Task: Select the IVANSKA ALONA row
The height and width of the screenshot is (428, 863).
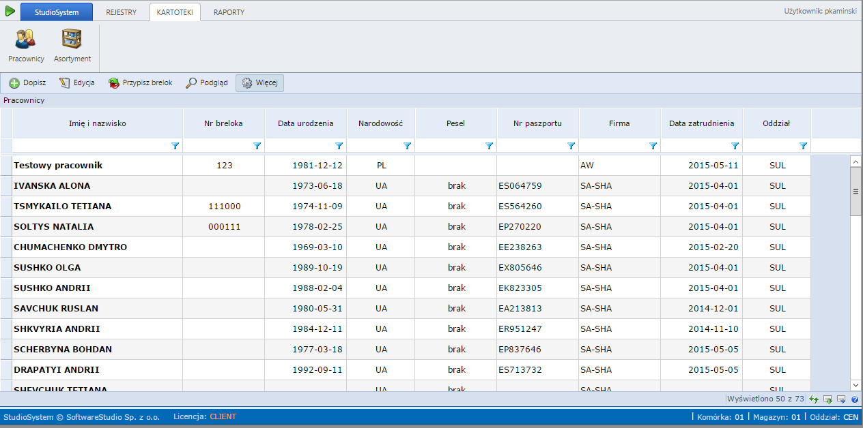Action: (406, 186)
